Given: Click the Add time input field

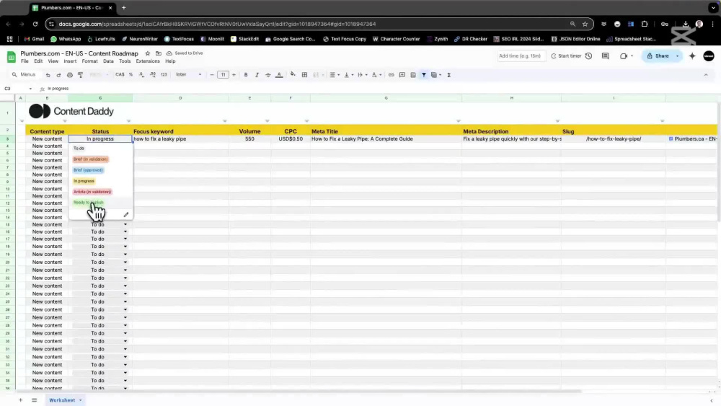Looking at the screenshot, I should point(521,56).
